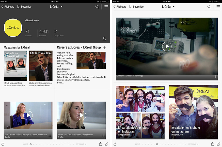Open hamburger menu in the right screen header

(x=218, y=7)
